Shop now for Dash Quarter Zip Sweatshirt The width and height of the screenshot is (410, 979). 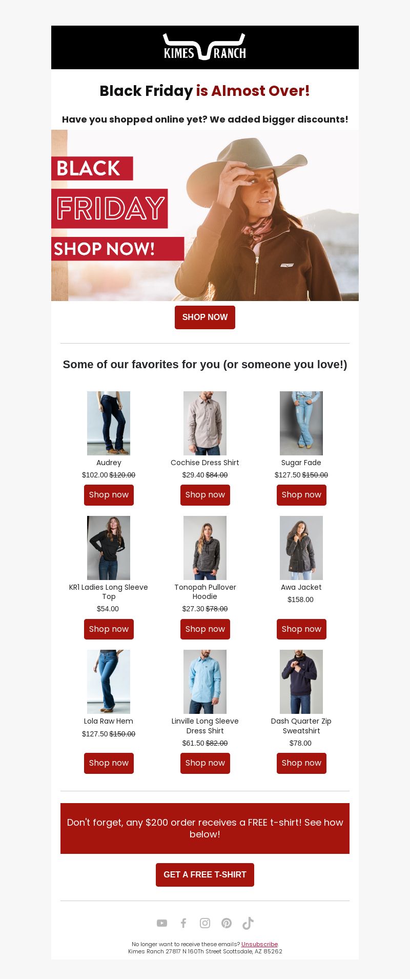pos(301,763)
